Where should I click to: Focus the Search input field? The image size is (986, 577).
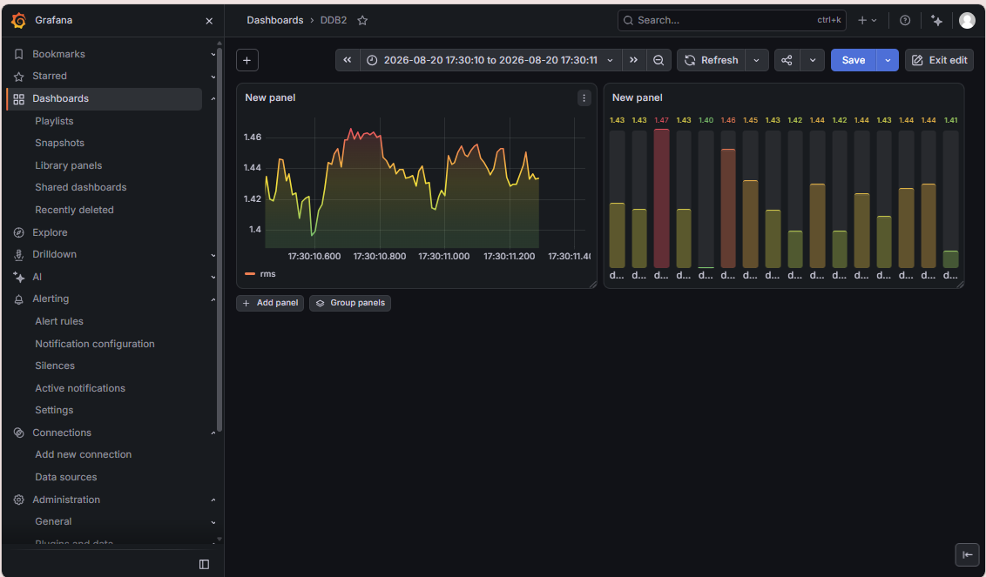pos(732,20)
